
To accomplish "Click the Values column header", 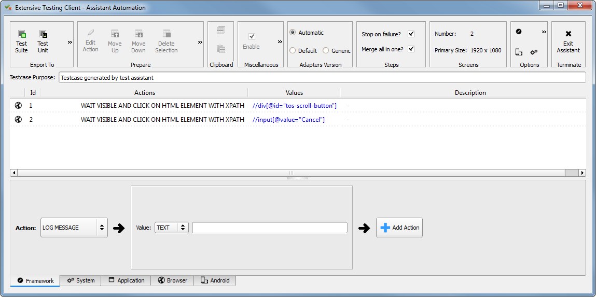I will pos(294,93).
